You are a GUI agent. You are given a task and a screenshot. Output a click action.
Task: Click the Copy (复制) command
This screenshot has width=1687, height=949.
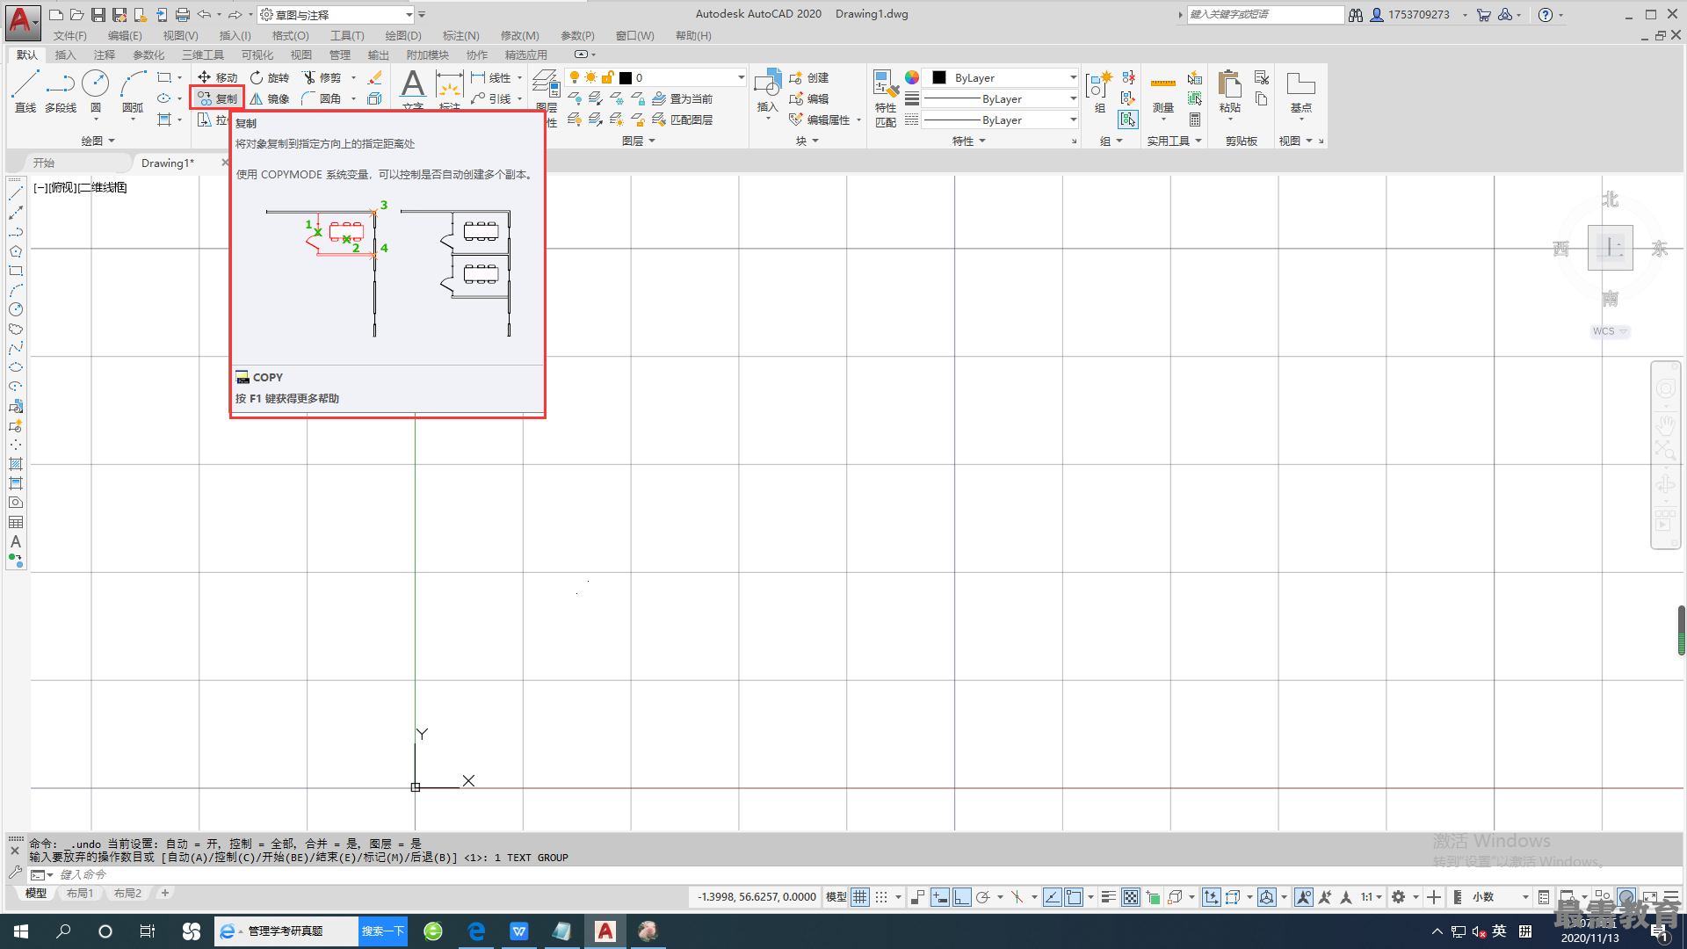pyautogui.click(x=217, y=98)
